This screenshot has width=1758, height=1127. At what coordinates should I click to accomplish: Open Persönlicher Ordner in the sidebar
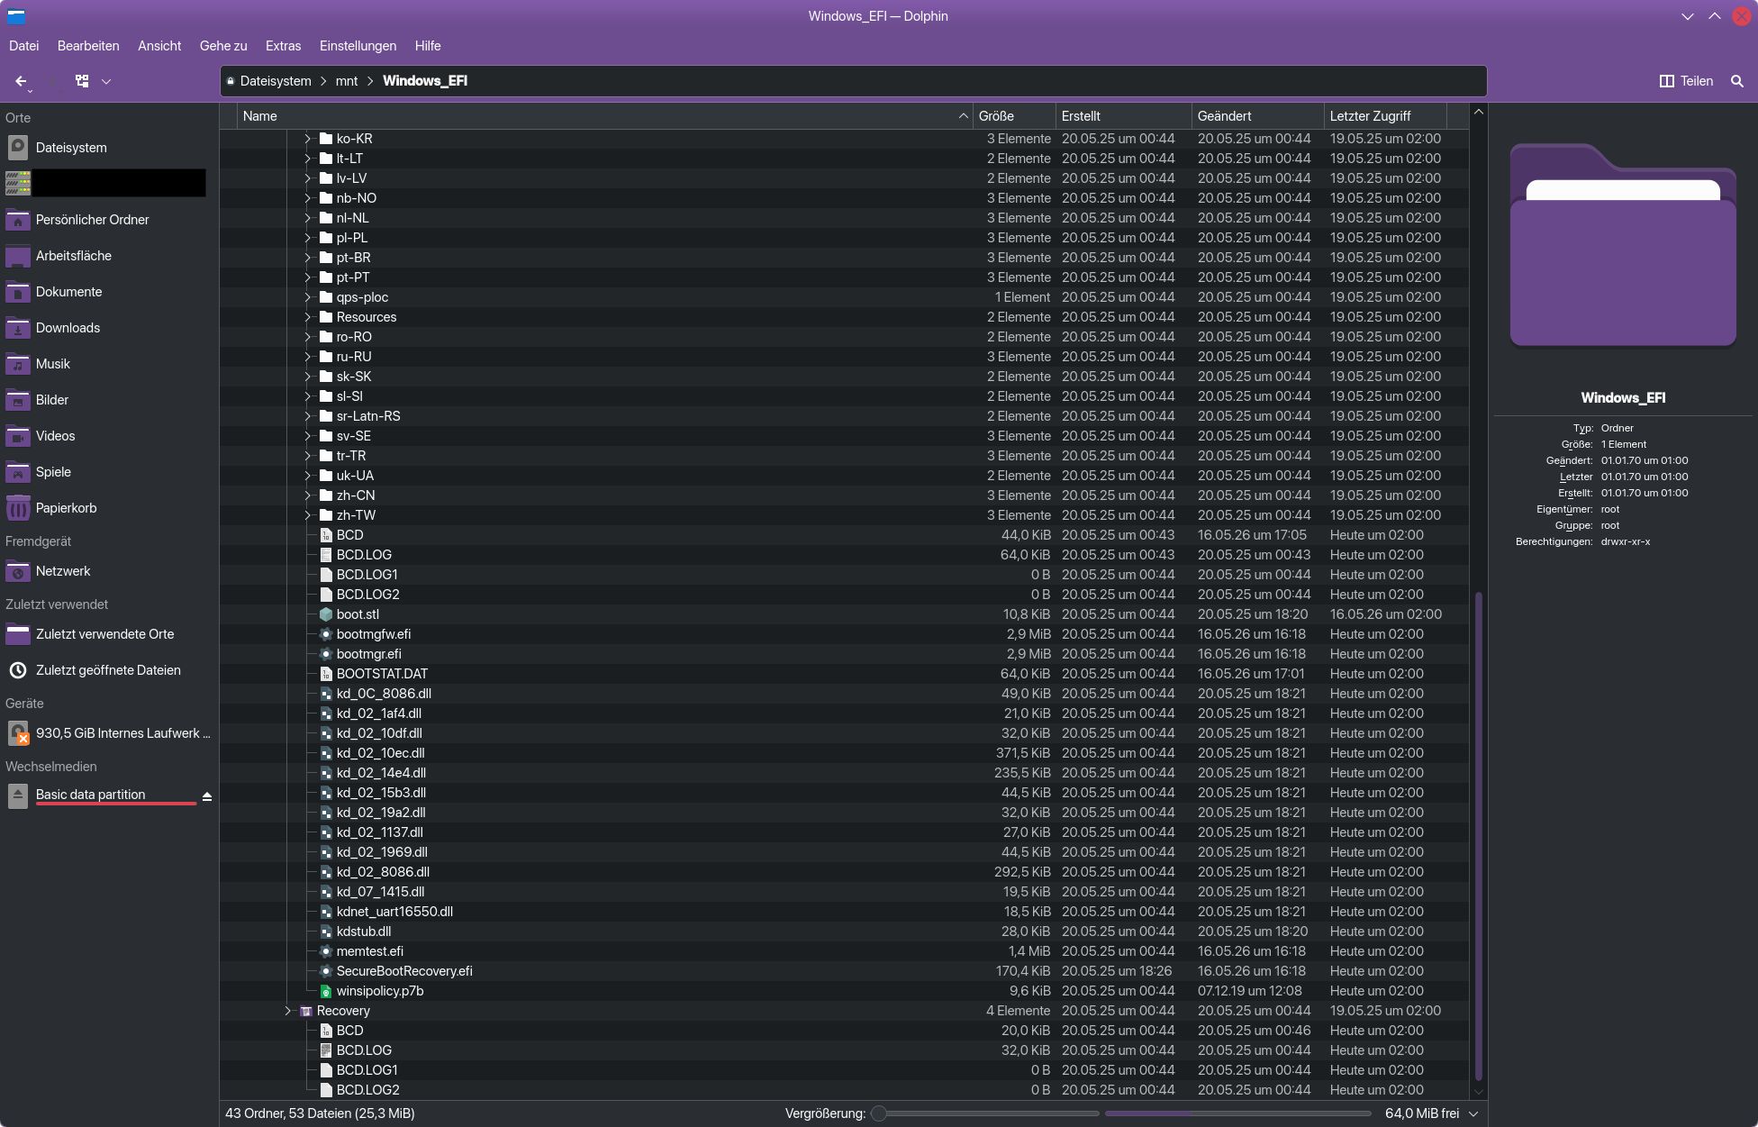coord(108,220)
